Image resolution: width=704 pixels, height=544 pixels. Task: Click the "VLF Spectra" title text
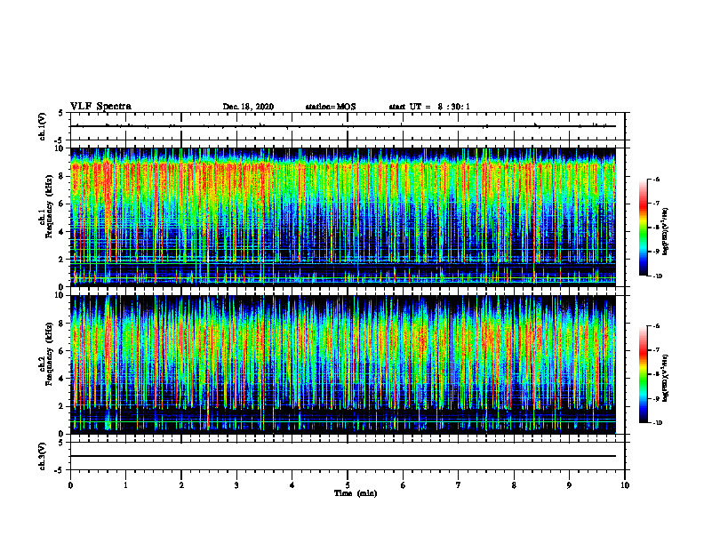click(100, 107)
